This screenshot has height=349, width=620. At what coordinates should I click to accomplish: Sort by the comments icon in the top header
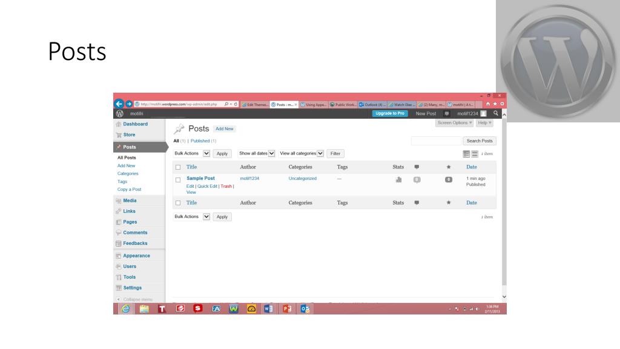417,167
